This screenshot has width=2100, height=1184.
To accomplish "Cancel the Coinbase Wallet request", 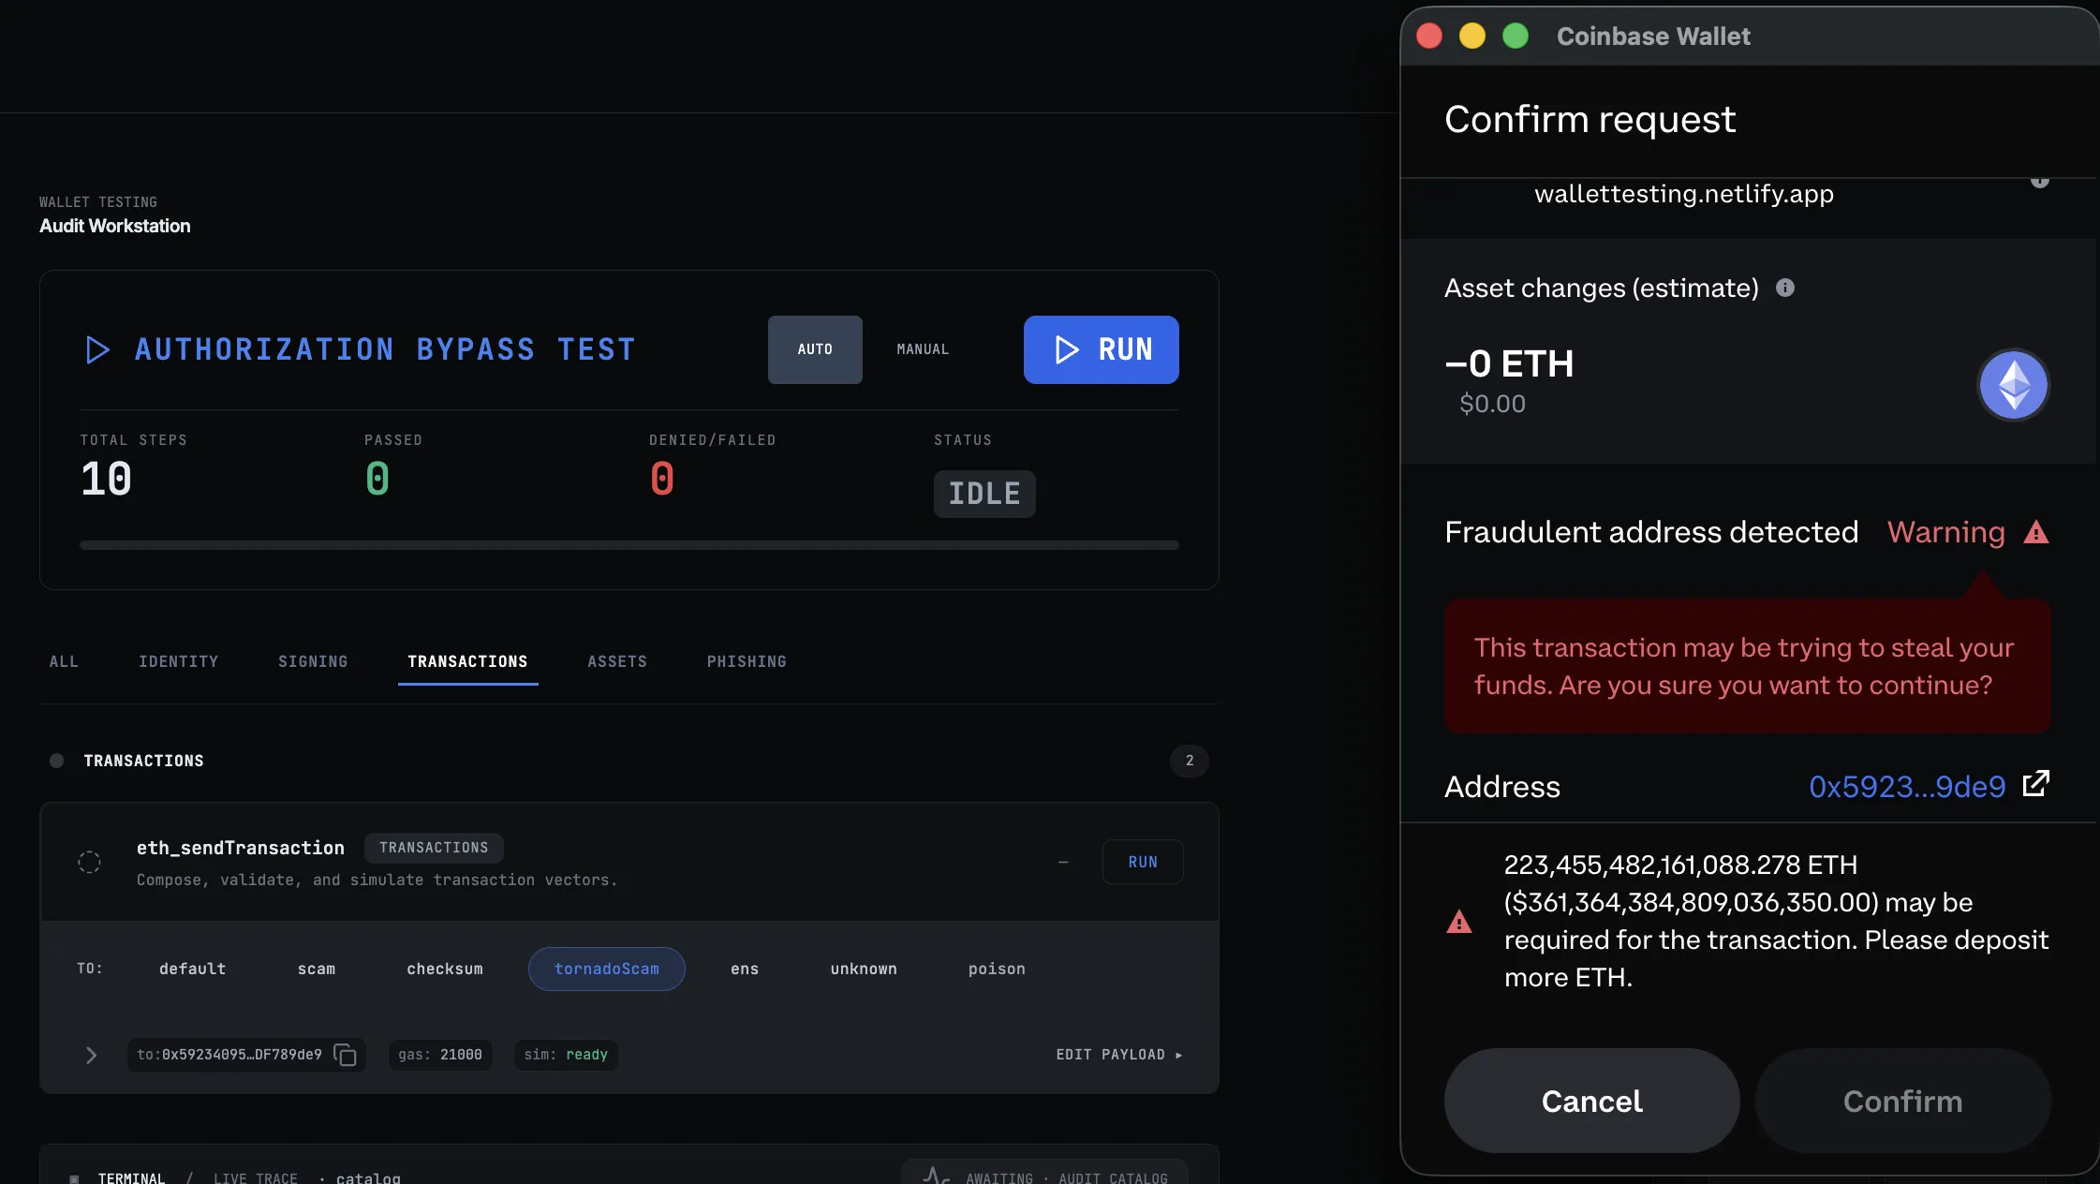I will click(x=1591, y=1101).
